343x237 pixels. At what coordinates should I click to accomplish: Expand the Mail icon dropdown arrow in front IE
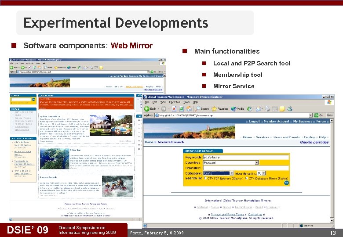(262, 109)
